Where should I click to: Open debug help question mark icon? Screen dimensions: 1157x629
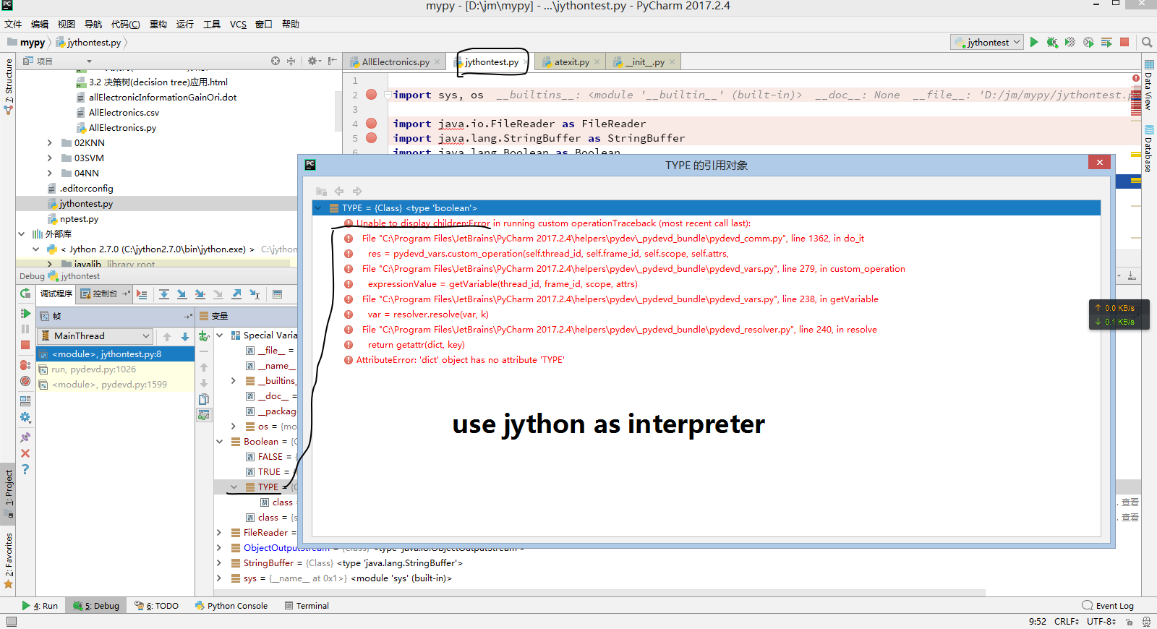(25, 469)
